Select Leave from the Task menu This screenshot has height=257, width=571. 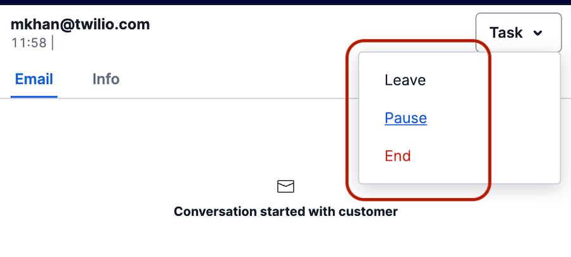(405, 80)
